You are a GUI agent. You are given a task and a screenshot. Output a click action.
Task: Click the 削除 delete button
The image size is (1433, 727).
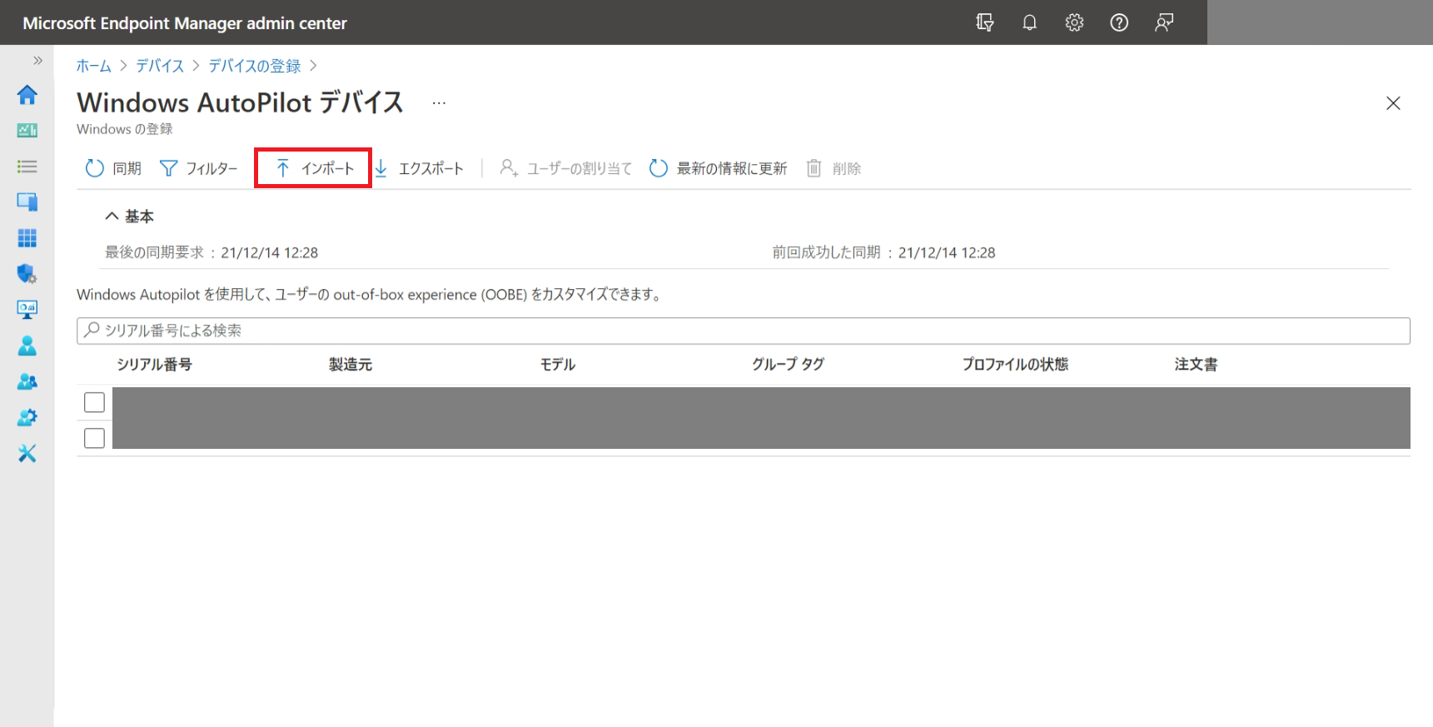pyautogui.click(x=833, y=168)
